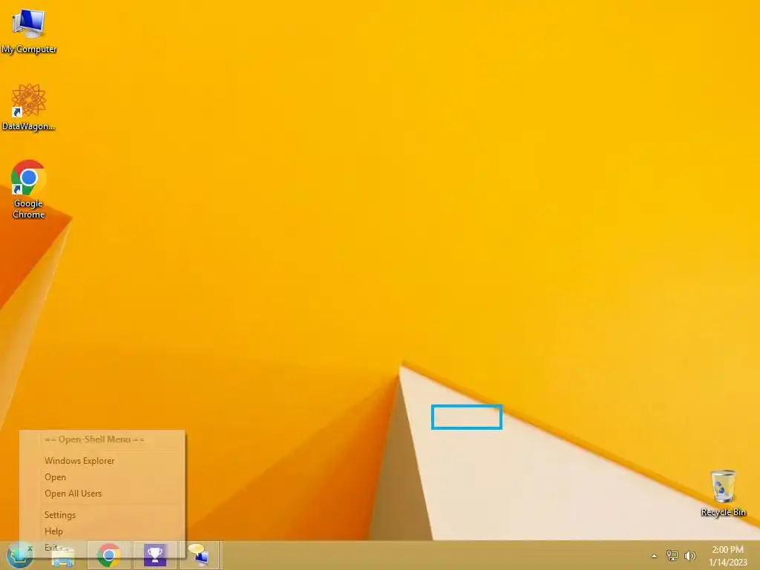
Task: Select the Google Chrome desktop shortcut
Action: pos(29,189)
